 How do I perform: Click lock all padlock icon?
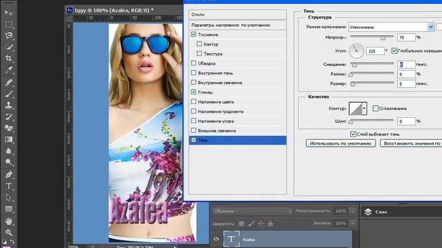click(270, 223)
